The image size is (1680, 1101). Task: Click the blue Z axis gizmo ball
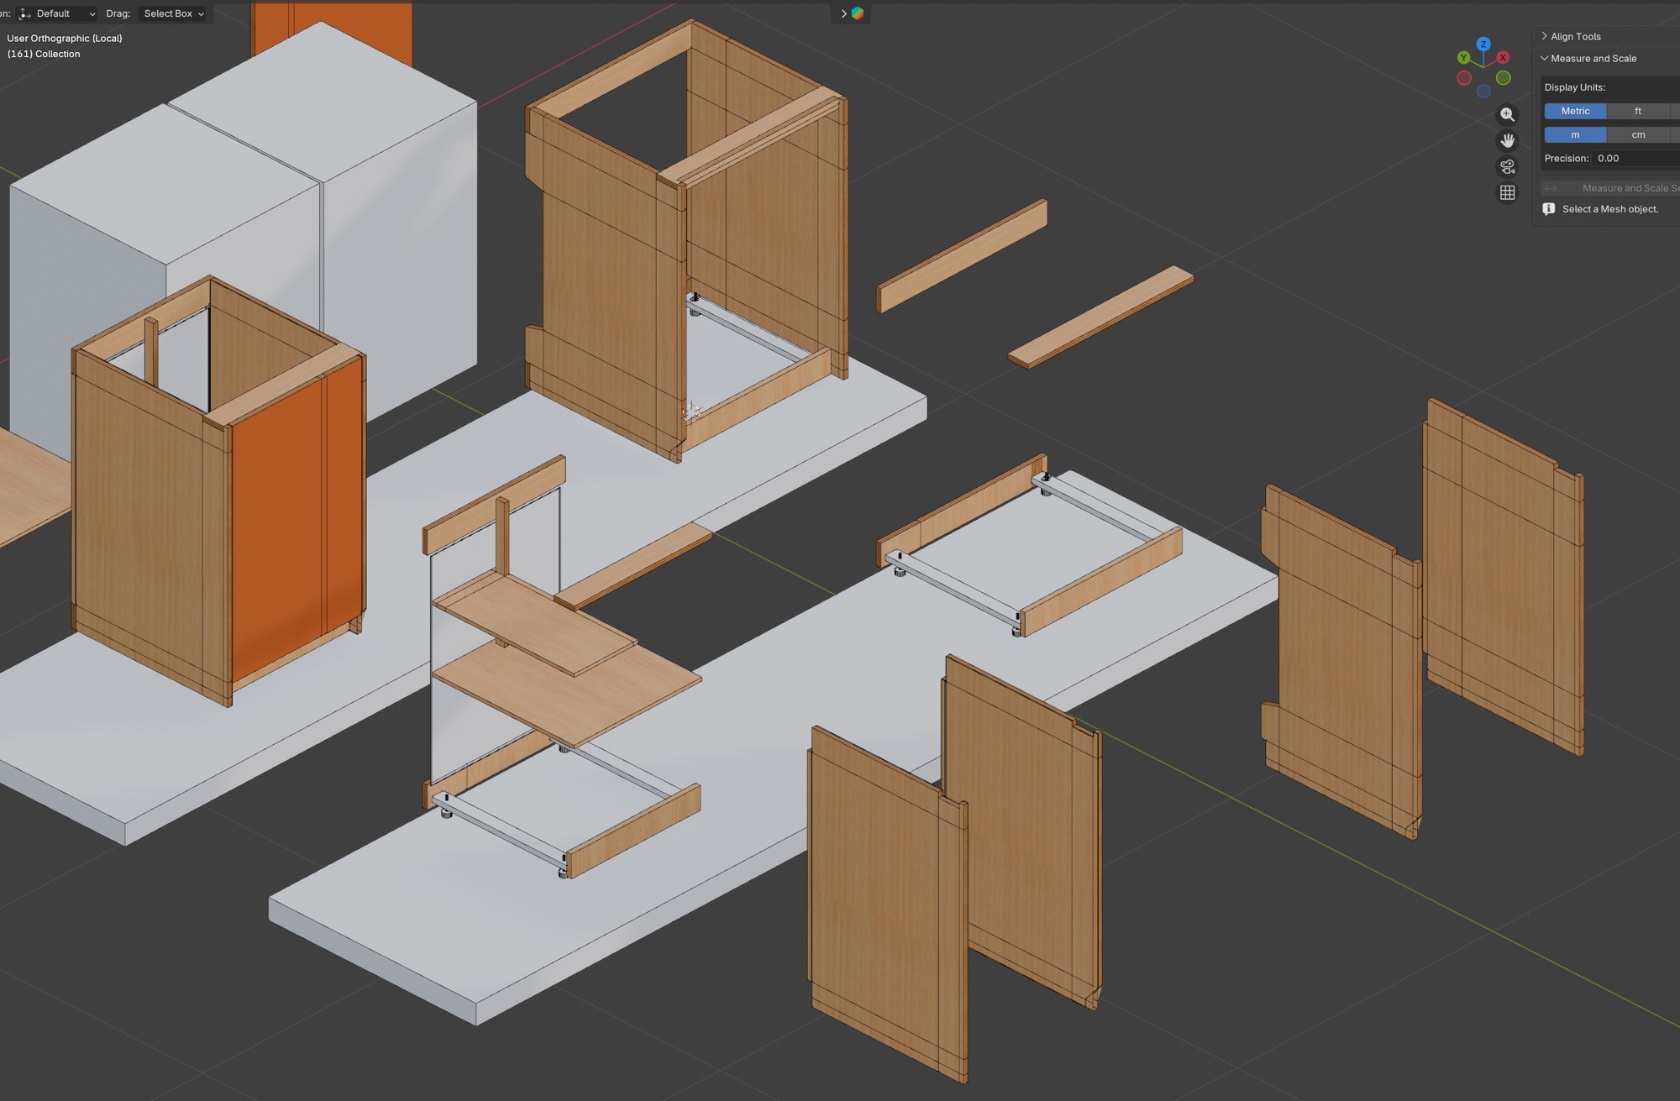pos(1483,44)
